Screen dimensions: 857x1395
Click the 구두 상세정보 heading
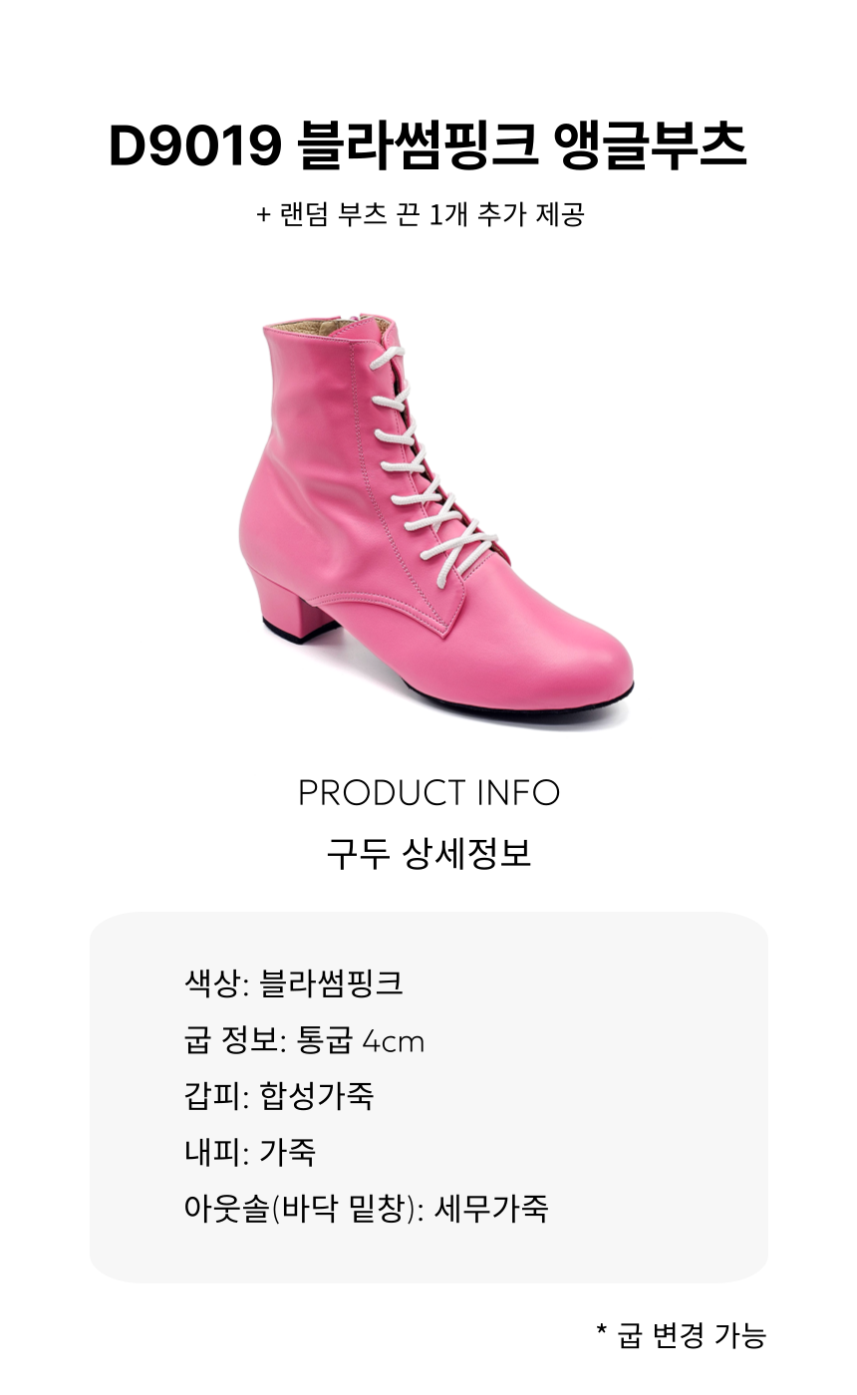point(428,854)
